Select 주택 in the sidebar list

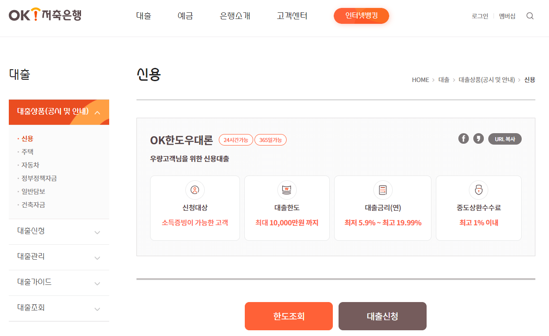point(27,152)
